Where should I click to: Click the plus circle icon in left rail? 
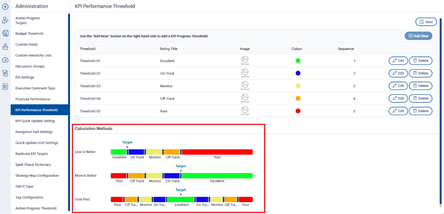(x=5, y=6)
